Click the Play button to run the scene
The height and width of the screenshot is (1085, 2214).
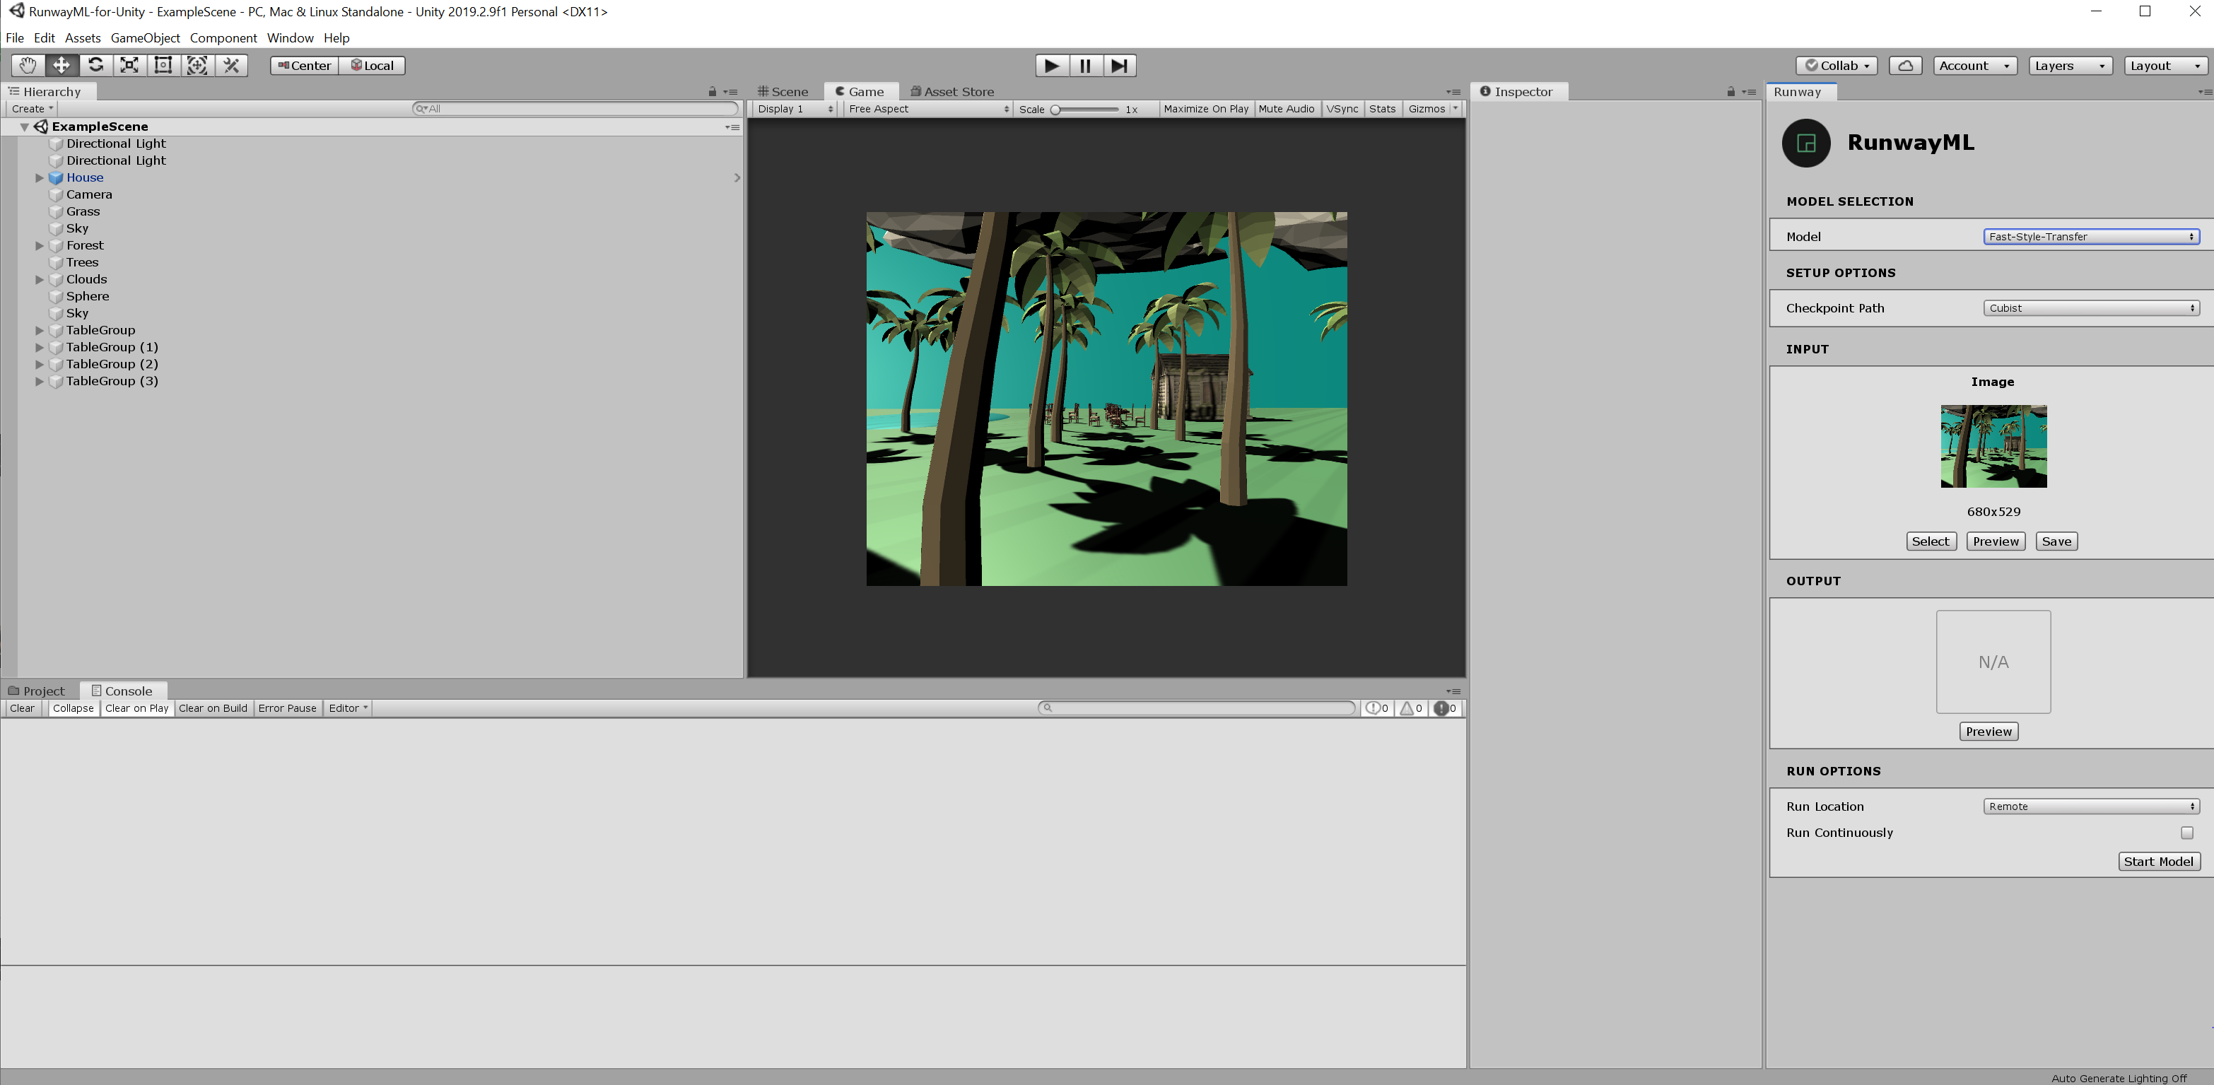coord(1051,65)
